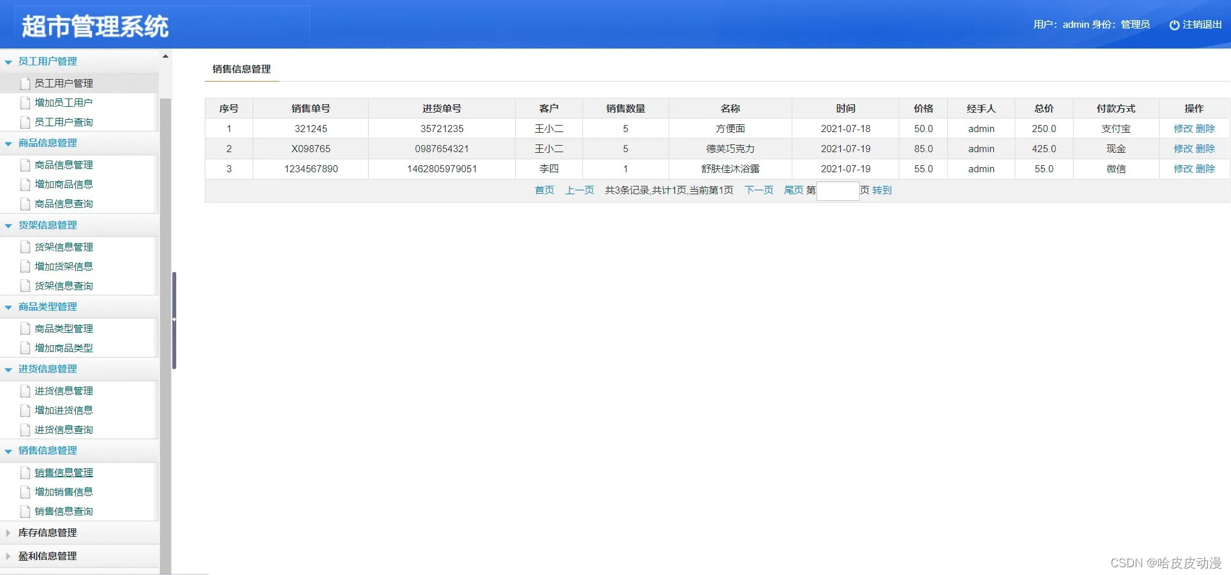Click the power icon beside 注销退出
Image resolution: width=1231 pixels, height=575 pixels.
1174,25
